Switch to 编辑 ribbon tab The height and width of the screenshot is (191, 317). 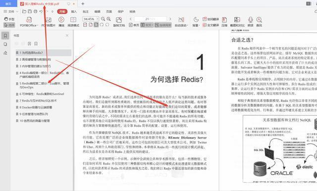[97, 11]
